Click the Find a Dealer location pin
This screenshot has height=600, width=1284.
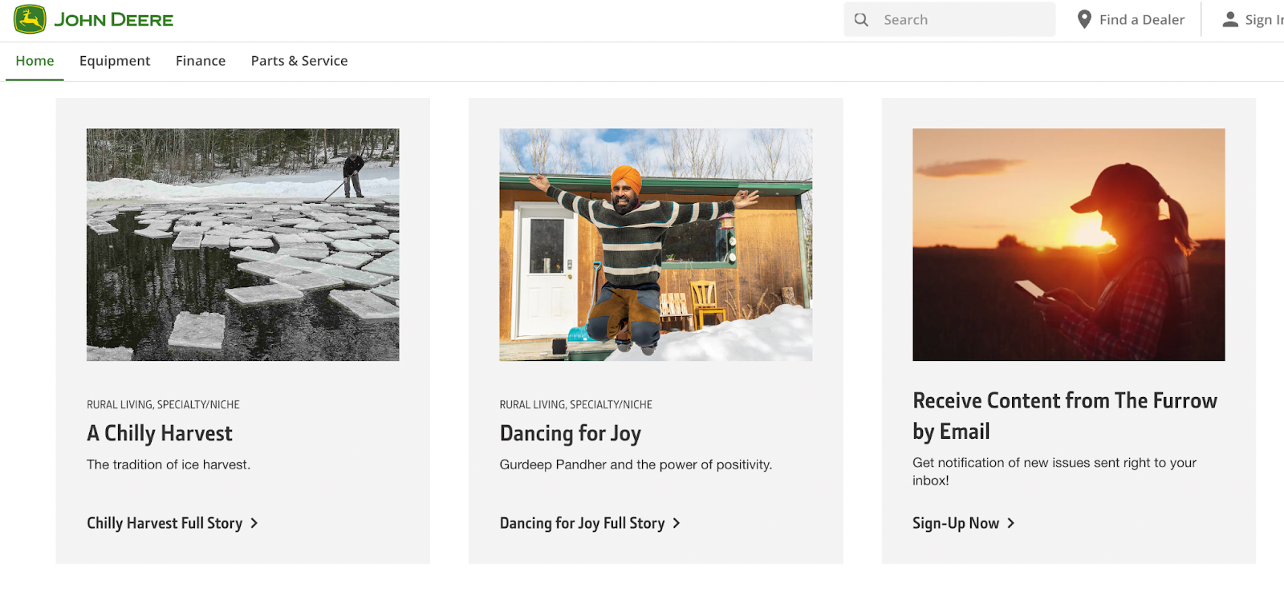(x=1084, y=20)
